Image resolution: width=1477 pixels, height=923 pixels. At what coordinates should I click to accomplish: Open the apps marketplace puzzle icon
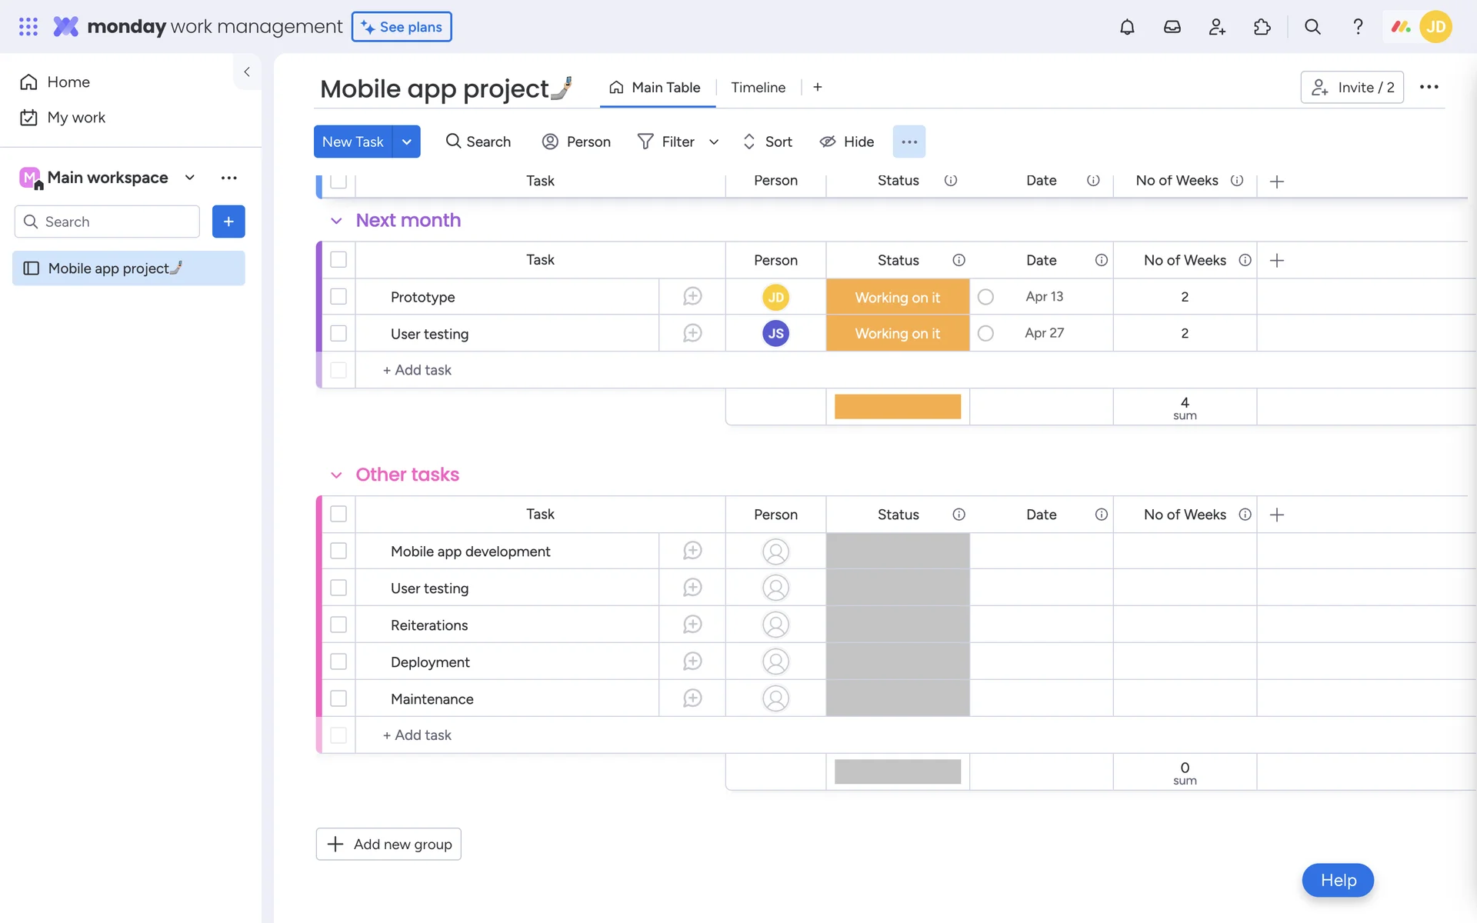click(x=1262, y=27)
